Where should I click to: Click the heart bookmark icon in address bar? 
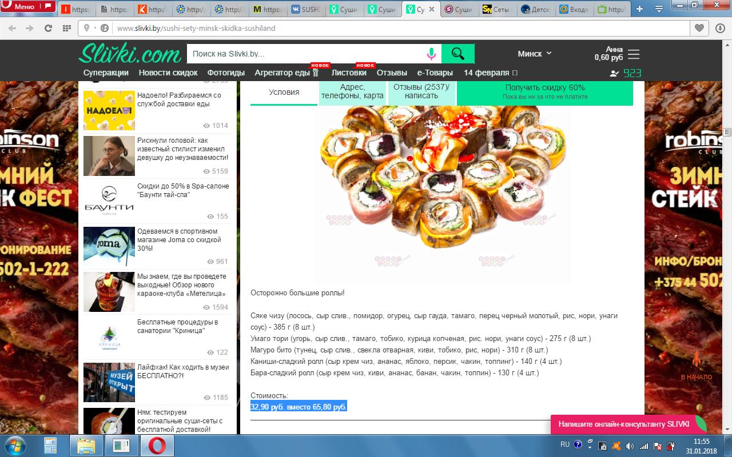point(699,28)
